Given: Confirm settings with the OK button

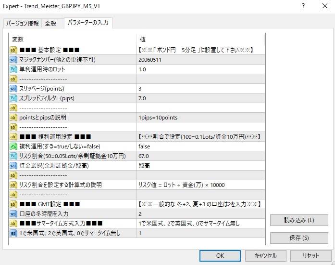Looking at the screenshot, I should [220, 255].
